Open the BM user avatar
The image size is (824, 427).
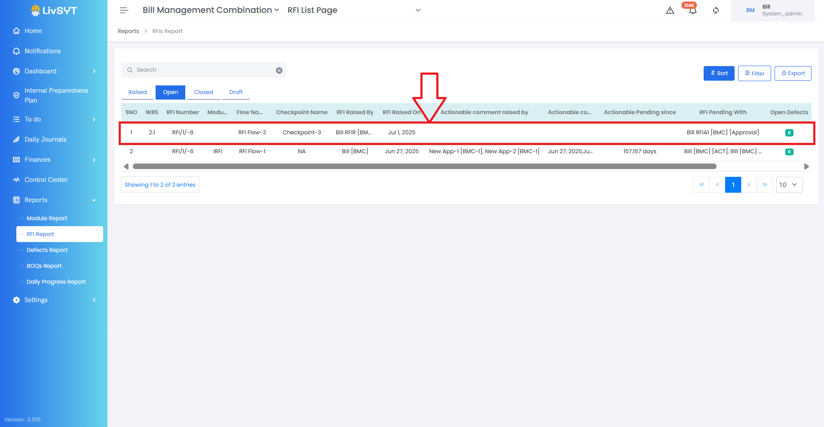pos(750,10)
